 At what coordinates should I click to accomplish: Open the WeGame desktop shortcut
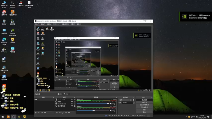(x=4, y=50)
